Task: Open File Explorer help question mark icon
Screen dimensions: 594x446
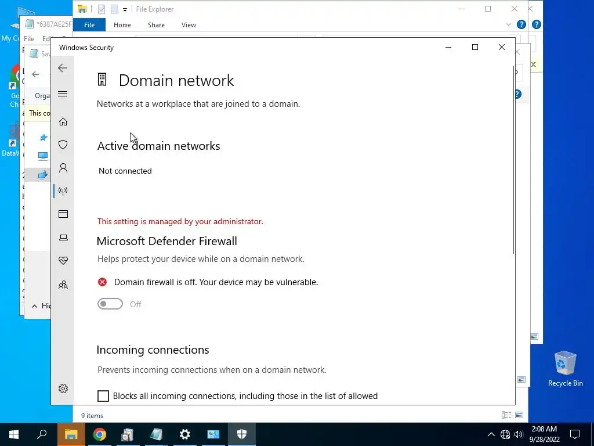Action: (x=521, y=24)
